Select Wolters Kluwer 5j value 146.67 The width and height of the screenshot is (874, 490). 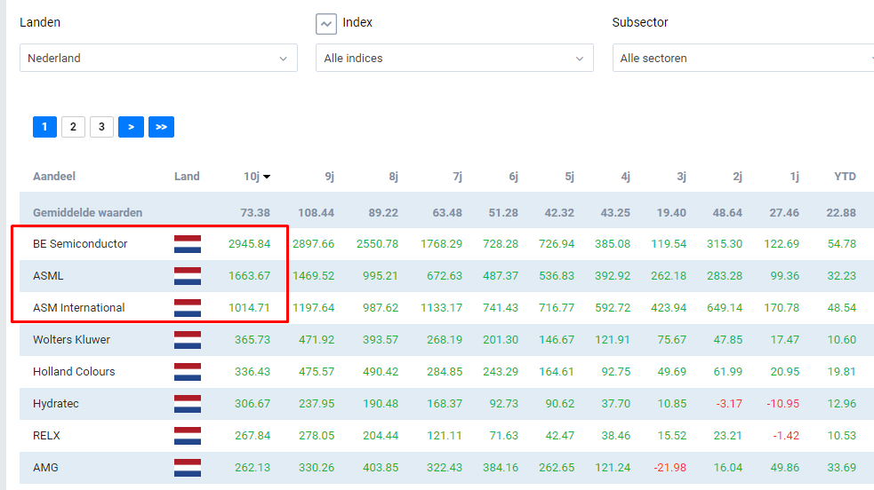point(557,340)
